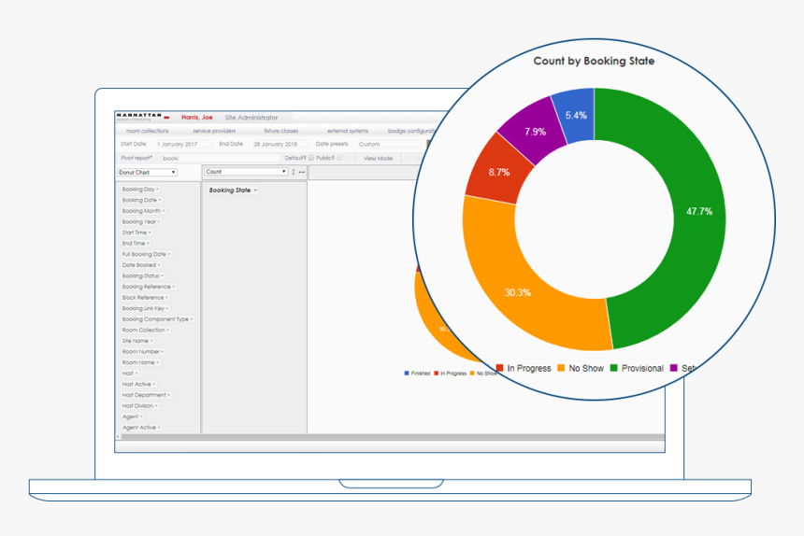
Task: Click the Start Date input field
Action: pos(181,145)
